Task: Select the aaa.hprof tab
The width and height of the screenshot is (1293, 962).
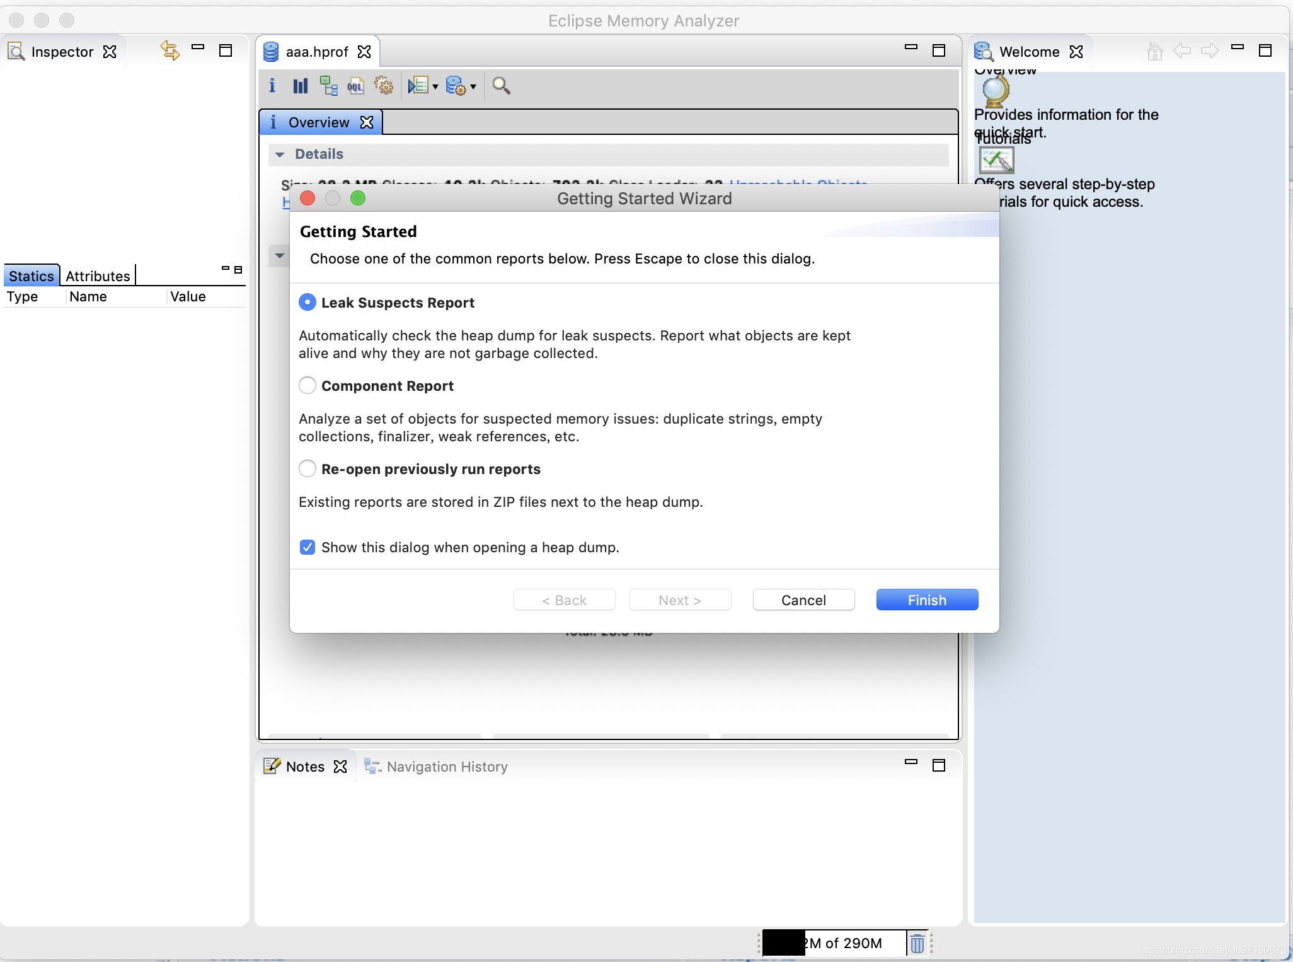Action: (317, 52)
